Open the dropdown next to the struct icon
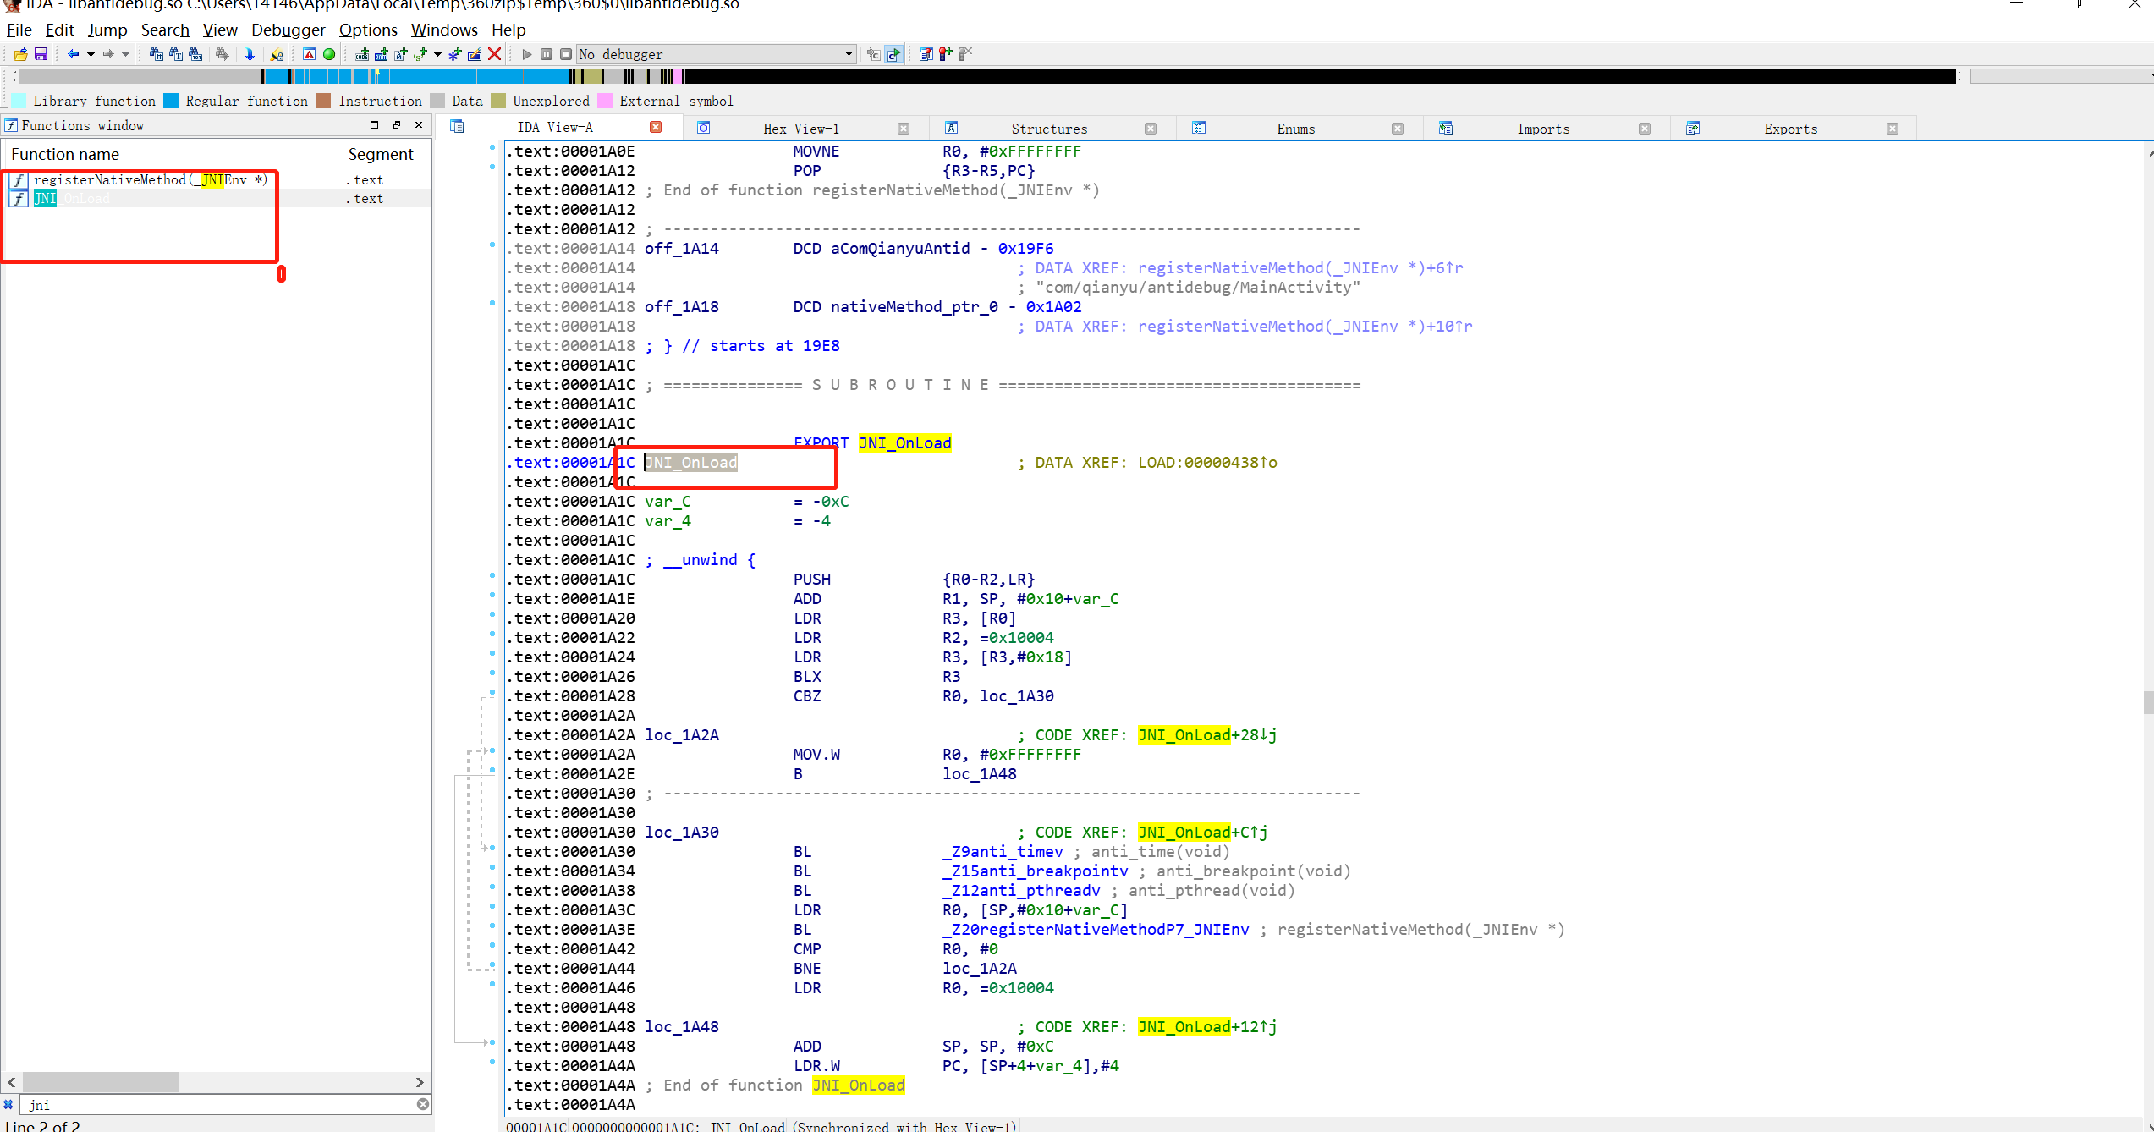2154x1132 pixels. pyautogui.click(x=437, y=54)
